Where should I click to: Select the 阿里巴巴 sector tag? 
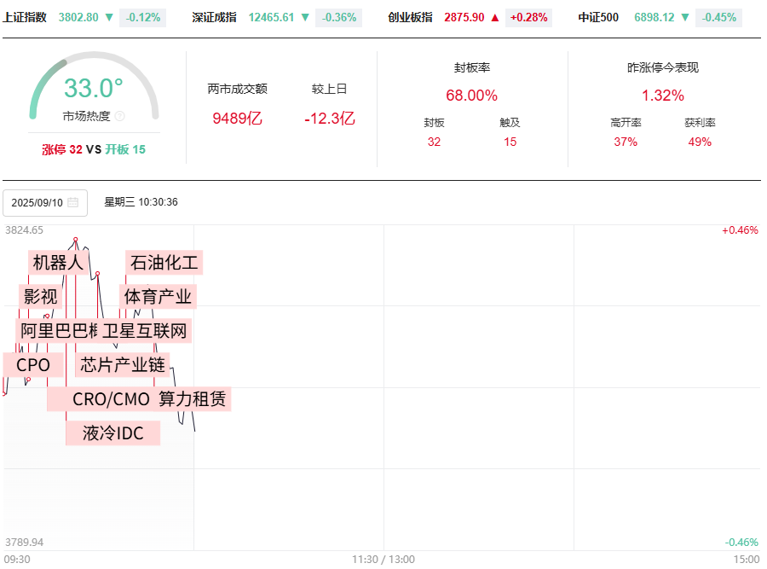pos(58,331)
